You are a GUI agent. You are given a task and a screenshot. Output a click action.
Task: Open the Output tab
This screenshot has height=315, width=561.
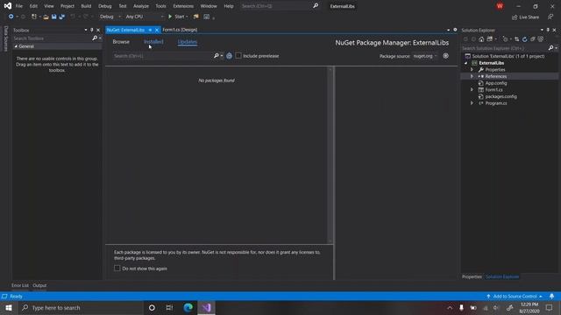39,285
